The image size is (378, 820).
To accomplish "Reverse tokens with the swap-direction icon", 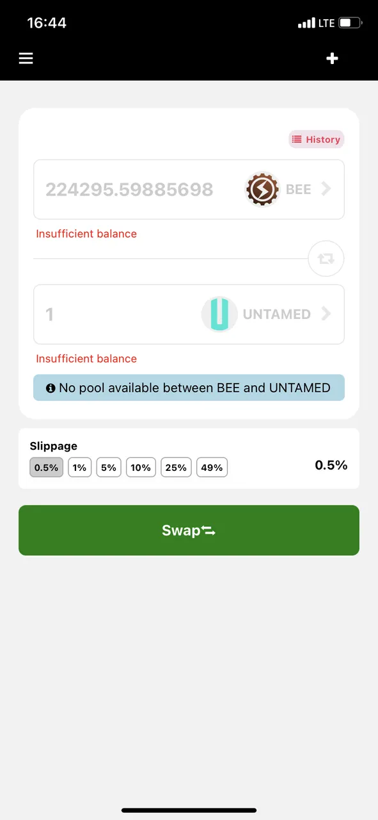I will pyautogui.click(x=326, y=259).
